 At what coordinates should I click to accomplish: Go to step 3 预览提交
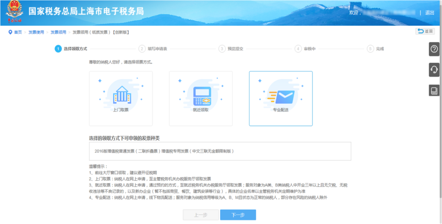click(x=231, y=49)
